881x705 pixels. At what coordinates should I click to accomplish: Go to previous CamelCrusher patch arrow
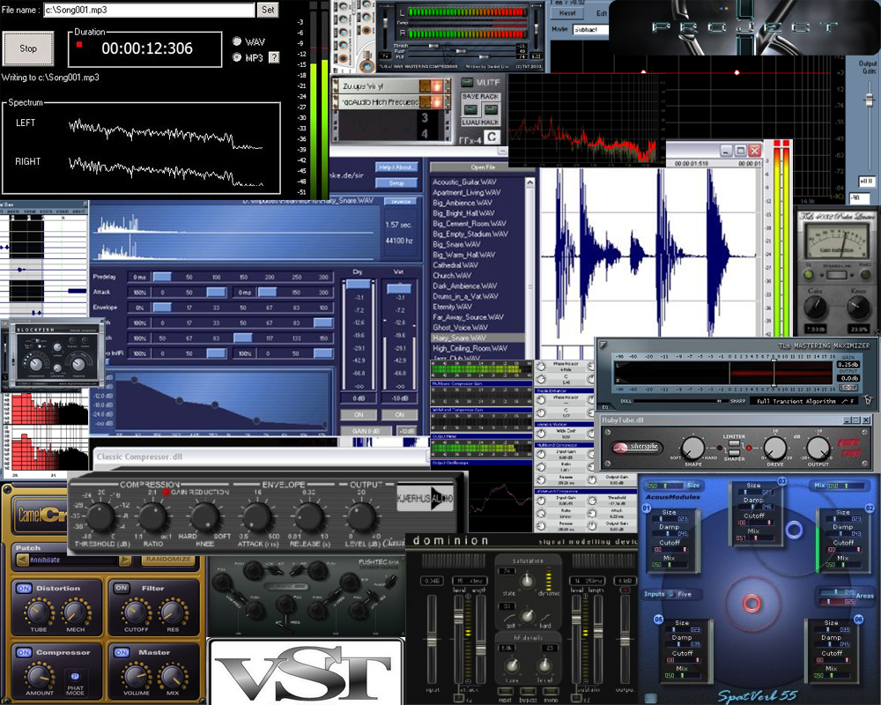[x=23, y=560]
